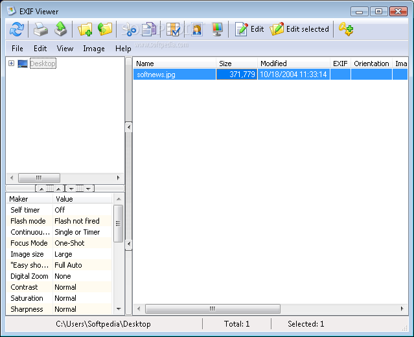The image size is (414, 337).
Task: Click the Print icon in toolbar
Action: [41, 29]
